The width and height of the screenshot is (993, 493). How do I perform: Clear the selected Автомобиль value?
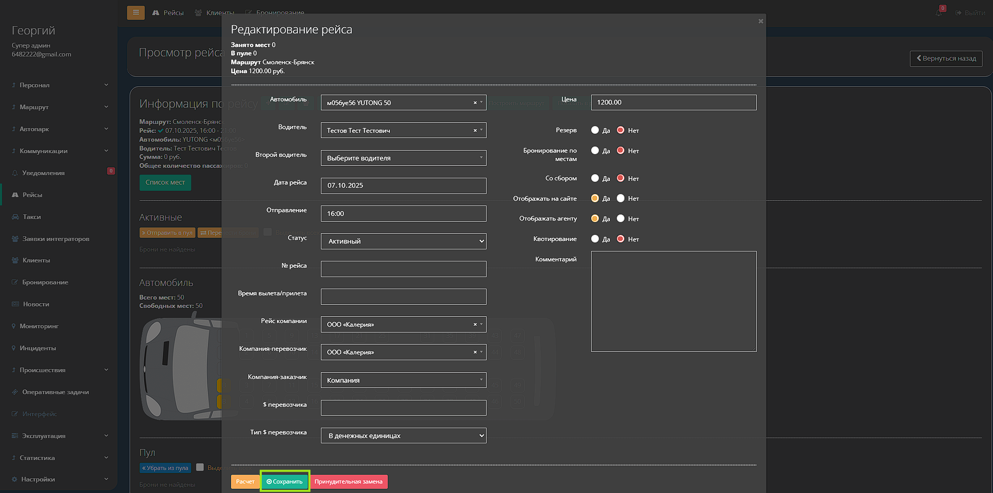click(x=475, y=103)
